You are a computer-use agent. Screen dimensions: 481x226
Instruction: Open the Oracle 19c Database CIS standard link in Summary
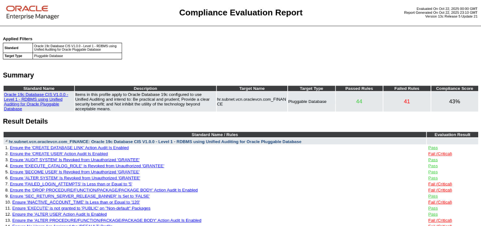[x=36, y=101]
